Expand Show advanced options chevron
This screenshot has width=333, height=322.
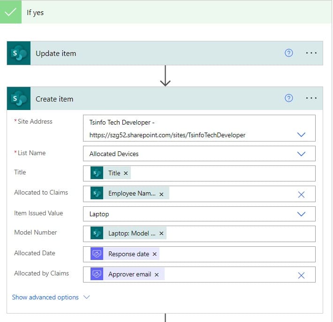tap(86, 297)
